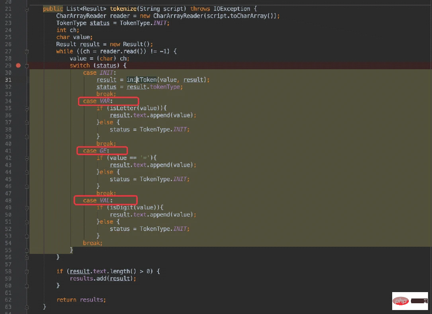Fold the isLetter if block on line 35
Viewport: 432px width, 314px height.
[x=26, y=108]
